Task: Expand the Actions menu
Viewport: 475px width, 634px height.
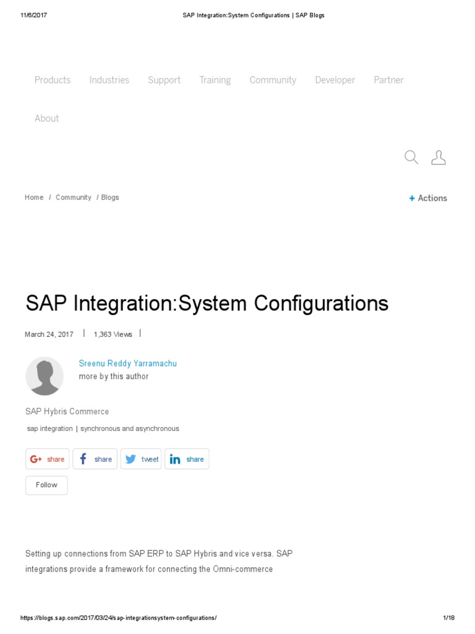Action: pyautogui.click(x=428, y=198)
